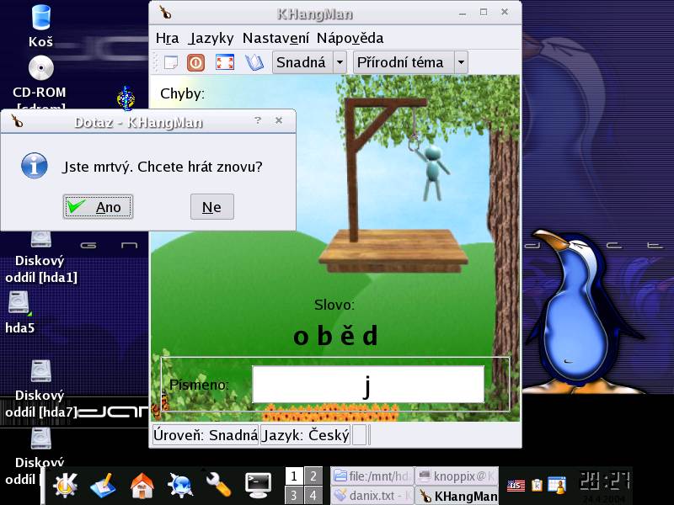Image resolution: width=674 pixels, height=505 pixels.
Task: Open the Jazyky menu
Action: pos(211,38)
